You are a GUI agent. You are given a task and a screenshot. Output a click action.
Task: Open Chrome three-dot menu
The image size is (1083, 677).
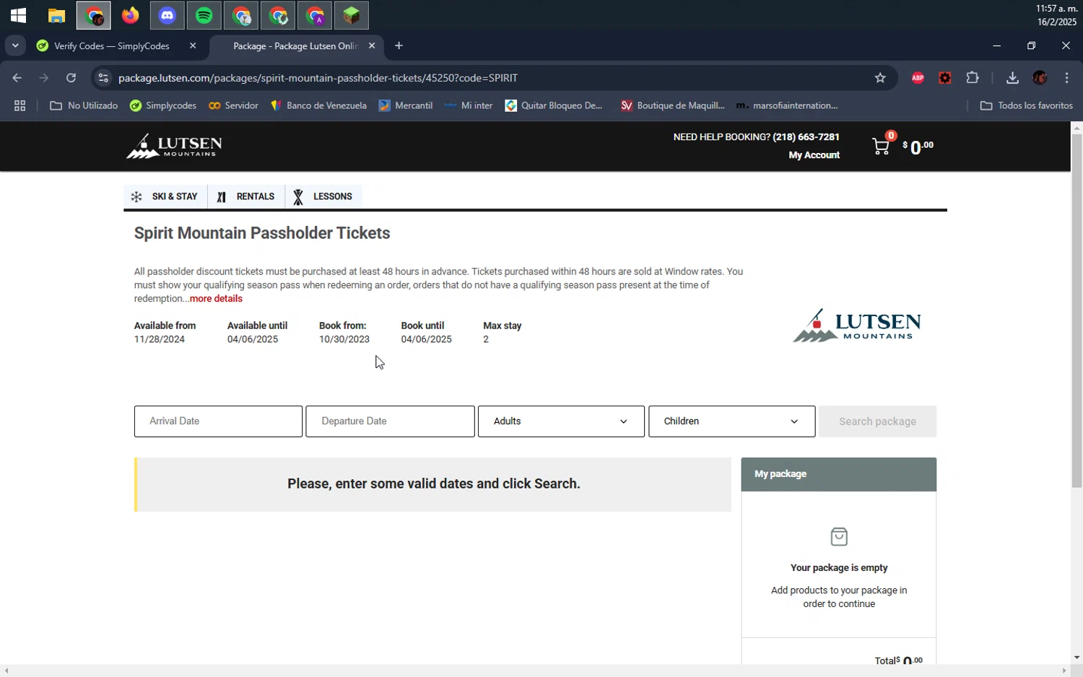pyautogui.click(x=1066, y=78)
